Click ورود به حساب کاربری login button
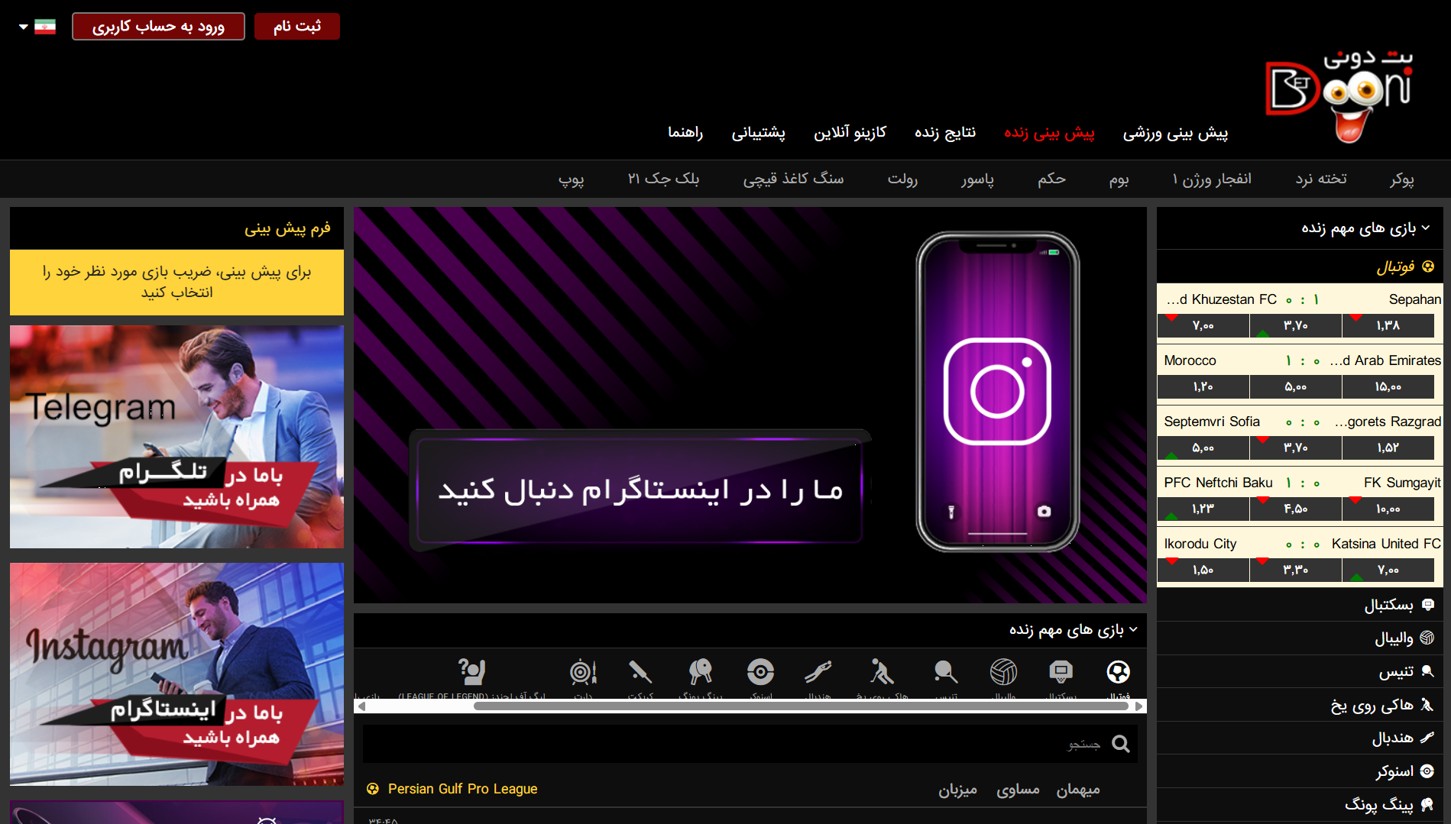This screenshot has width=1451, height=824. point(158,27)
